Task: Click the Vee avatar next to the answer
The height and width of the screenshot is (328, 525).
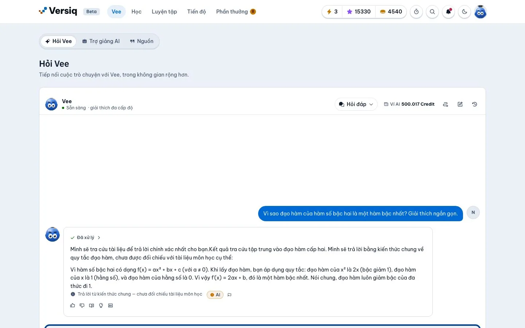Action: (x=52, y=234)
